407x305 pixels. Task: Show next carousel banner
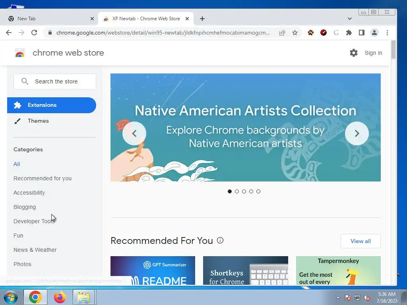357,133
